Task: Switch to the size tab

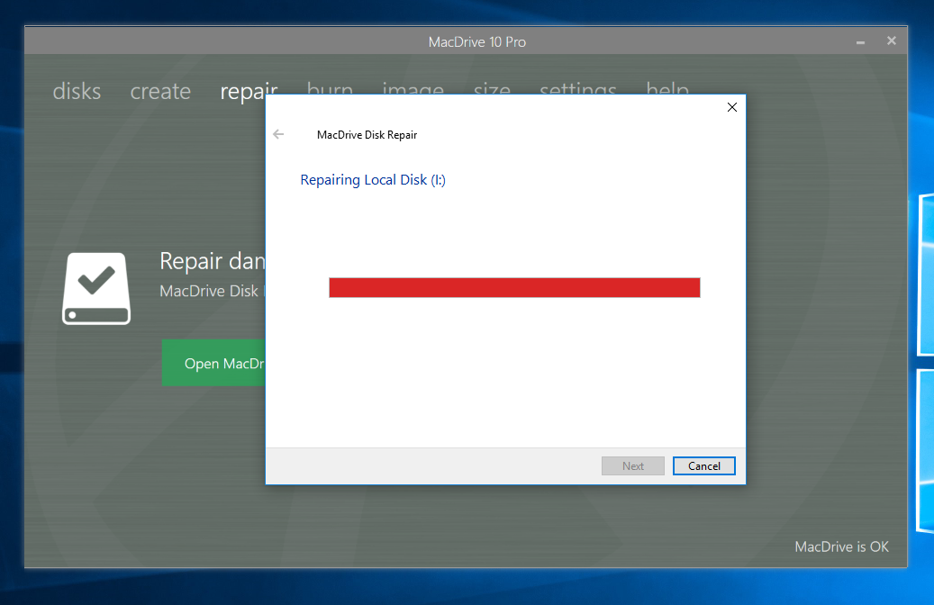Action: pos(492,87)
